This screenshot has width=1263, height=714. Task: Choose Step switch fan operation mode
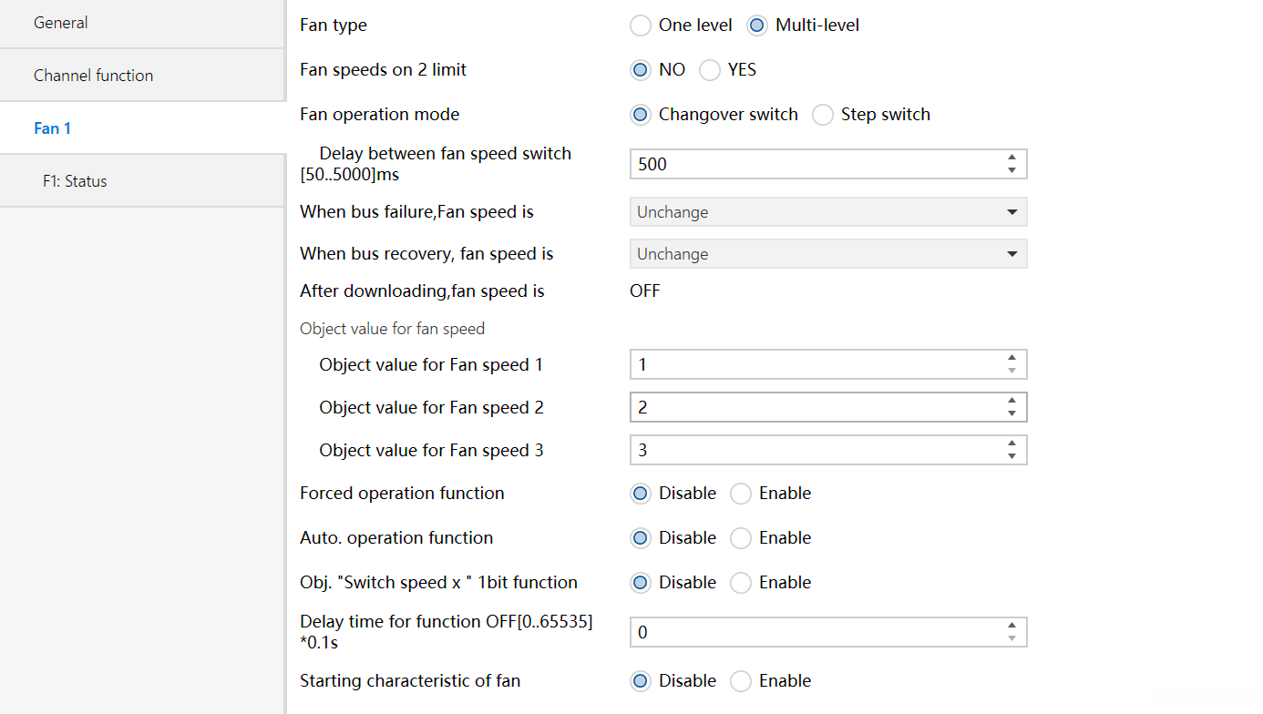[823, 115]
